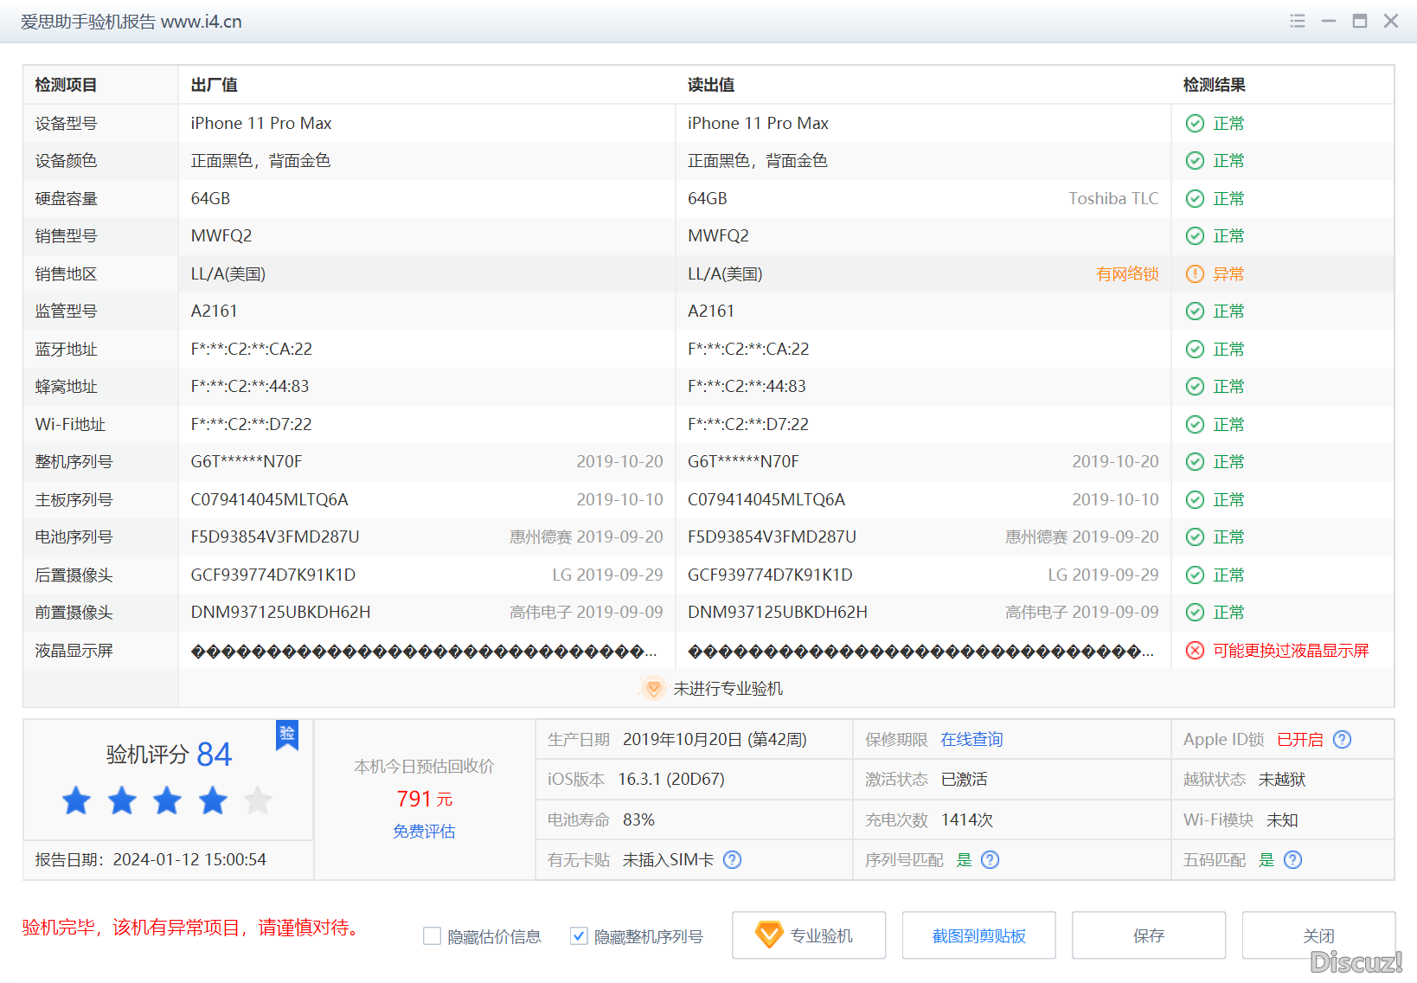Click the green check icon for Wi-Fi地址 row

(1195, 425)
